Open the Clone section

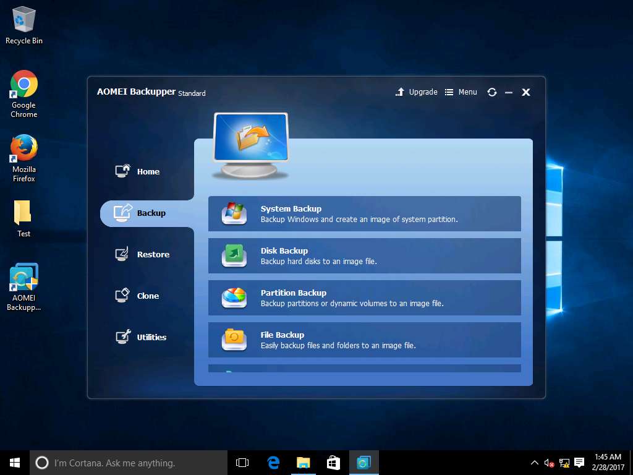[x=137, y=296]
